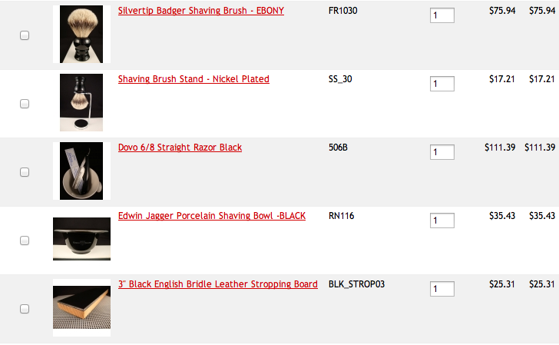Check the Silvertip Badger Shaving Brush checkbox
Image resolution: width=559 pixels, height=345 pixels.
pos(25,35)
